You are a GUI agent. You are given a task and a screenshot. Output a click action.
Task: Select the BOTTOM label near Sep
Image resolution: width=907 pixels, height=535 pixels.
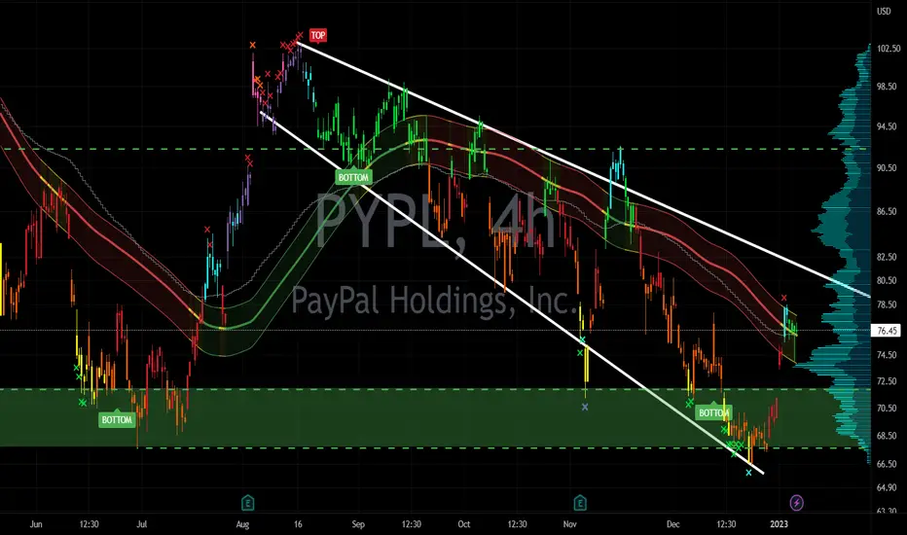click(x=353, y=177)
